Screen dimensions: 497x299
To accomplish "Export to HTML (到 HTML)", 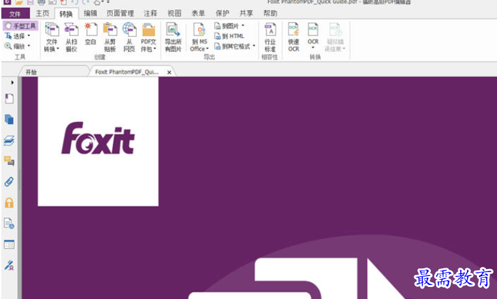I will (229, 36).
